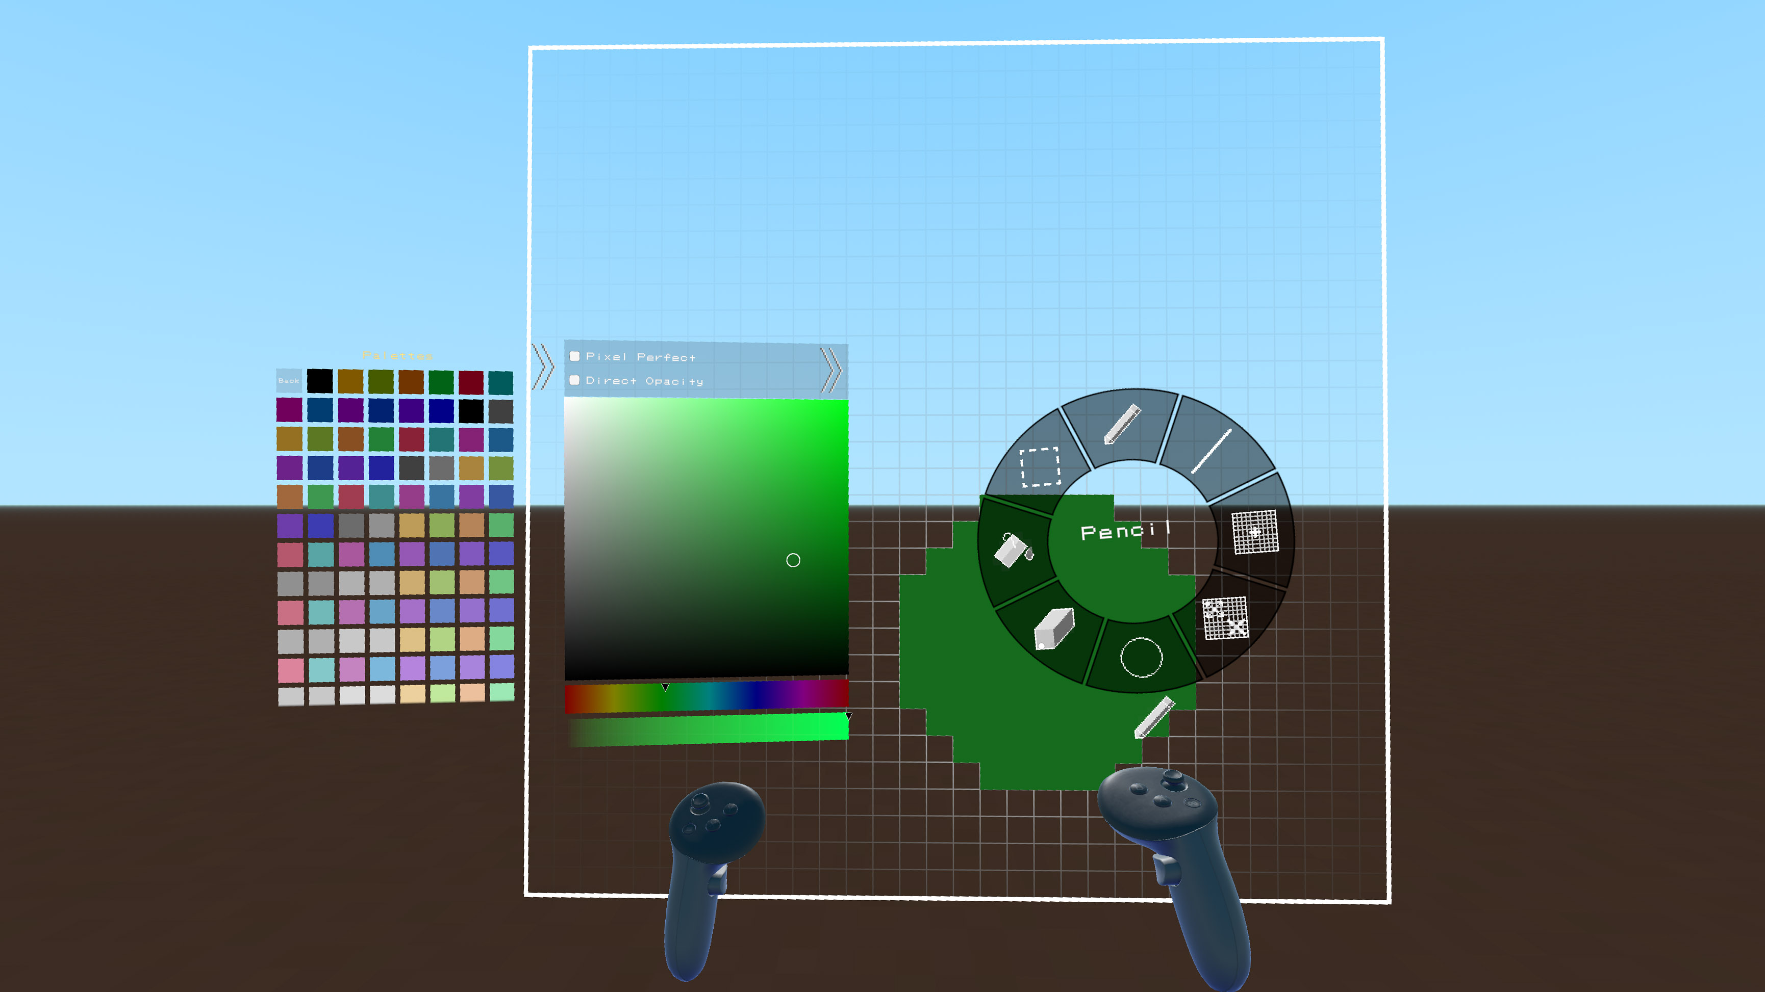Select the lower dither grid tool

pyautogui.click(x=1225, y=617)
